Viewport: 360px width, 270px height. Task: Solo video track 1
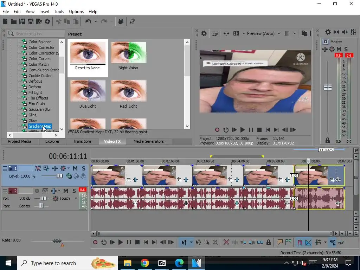coord(84,168)
